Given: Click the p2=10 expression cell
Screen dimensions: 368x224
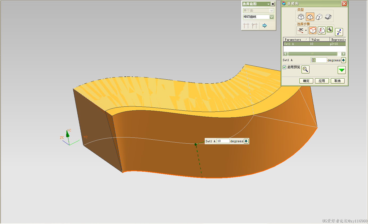Looking at the screenshot, I should coord(334,44).
